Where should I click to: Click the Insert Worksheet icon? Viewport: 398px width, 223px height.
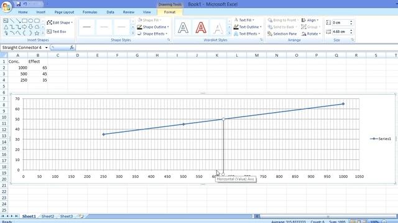click(x=81, y=216)
